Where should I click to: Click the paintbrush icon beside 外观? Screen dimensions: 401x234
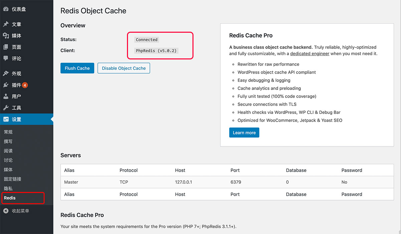[x=6, y=73]
